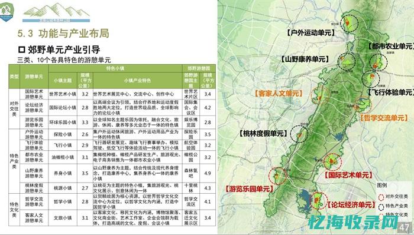Click the '哲学小镇' cell
The image size is (414, 235).
[x=63, y=201]
